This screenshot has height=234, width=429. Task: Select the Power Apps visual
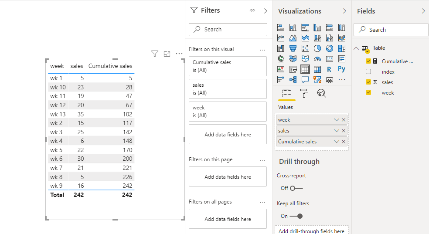[x=330, y=80]
